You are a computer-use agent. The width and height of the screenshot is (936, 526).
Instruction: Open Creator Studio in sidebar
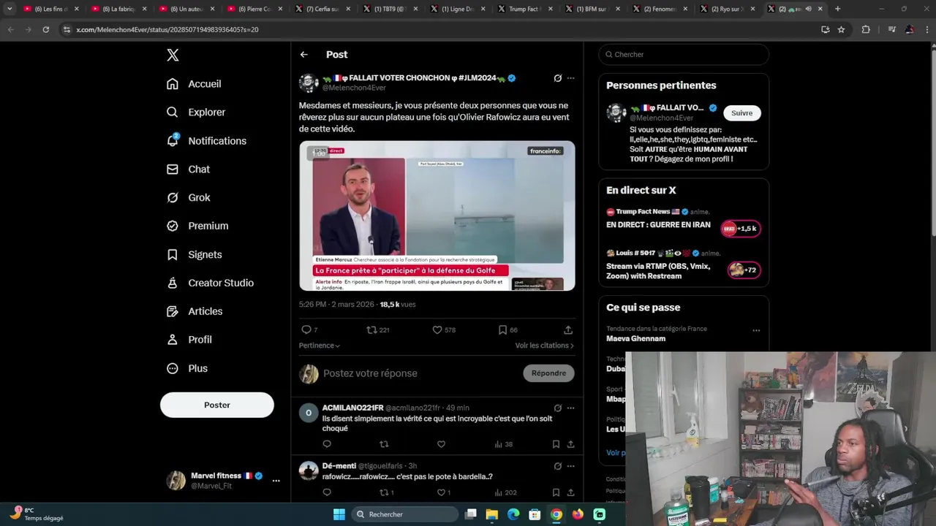(x=210, y=283)
